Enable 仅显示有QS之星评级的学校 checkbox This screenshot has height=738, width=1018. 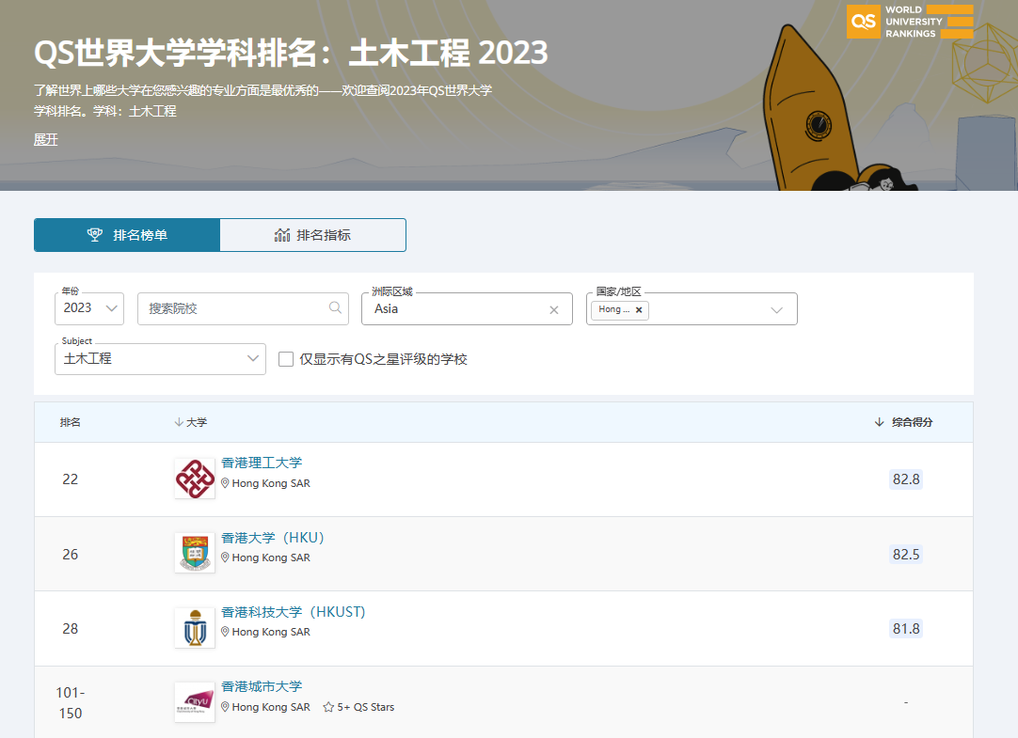286,359
